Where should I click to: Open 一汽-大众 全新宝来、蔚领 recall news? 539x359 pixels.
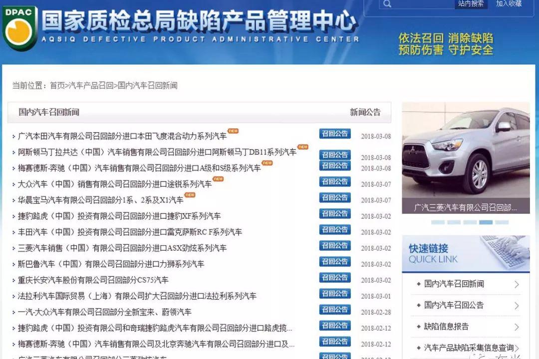coord(104,312)
